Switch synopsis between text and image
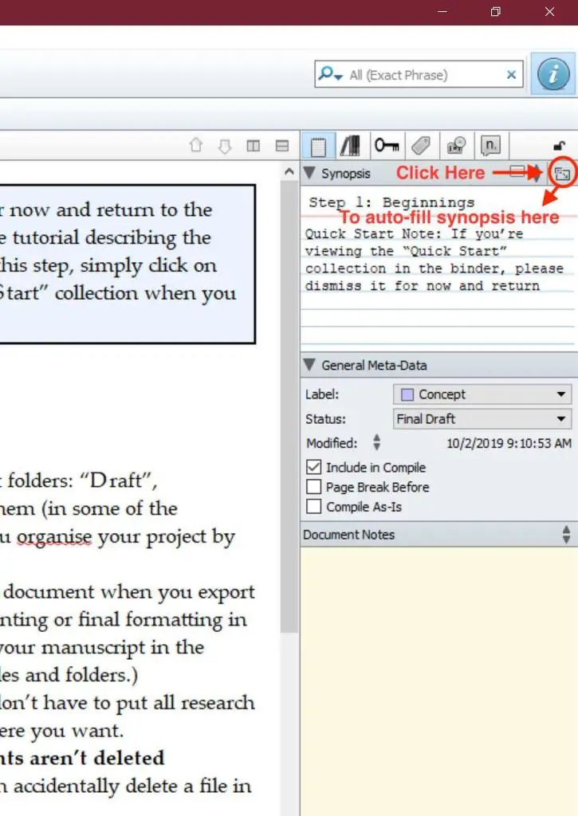The image size is (578, 816). (x=536, y=173)
